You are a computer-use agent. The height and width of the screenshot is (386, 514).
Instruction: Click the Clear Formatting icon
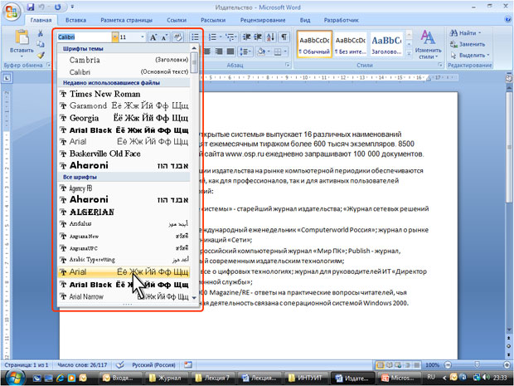click(x=178, y=37)
